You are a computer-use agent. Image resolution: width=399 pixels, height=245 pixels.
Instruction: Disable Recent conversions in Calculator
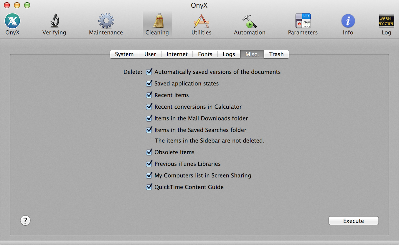[x=149, y=107]
